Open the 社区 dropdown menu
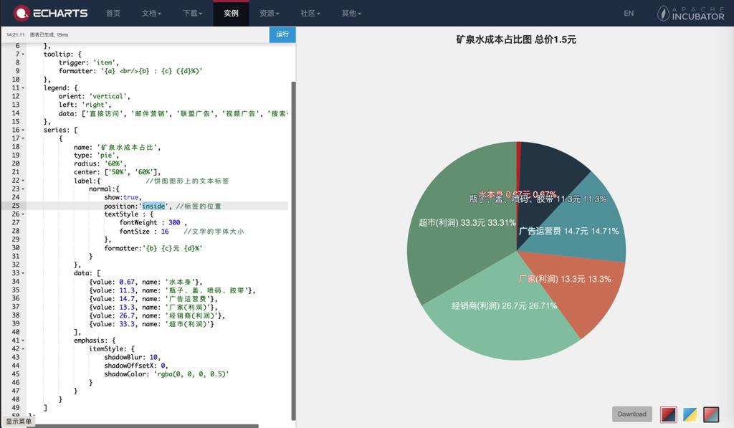Viewport: 734px width, 428px height. coord(310,13)
